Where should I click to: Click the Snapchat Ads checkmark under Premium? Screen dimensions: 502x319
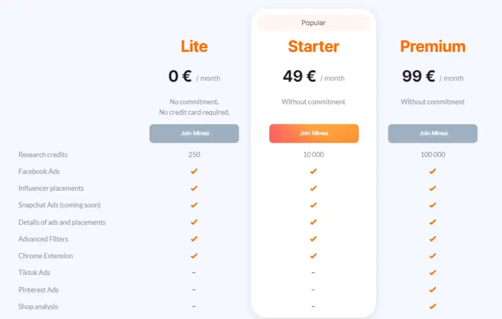[432, 205]
